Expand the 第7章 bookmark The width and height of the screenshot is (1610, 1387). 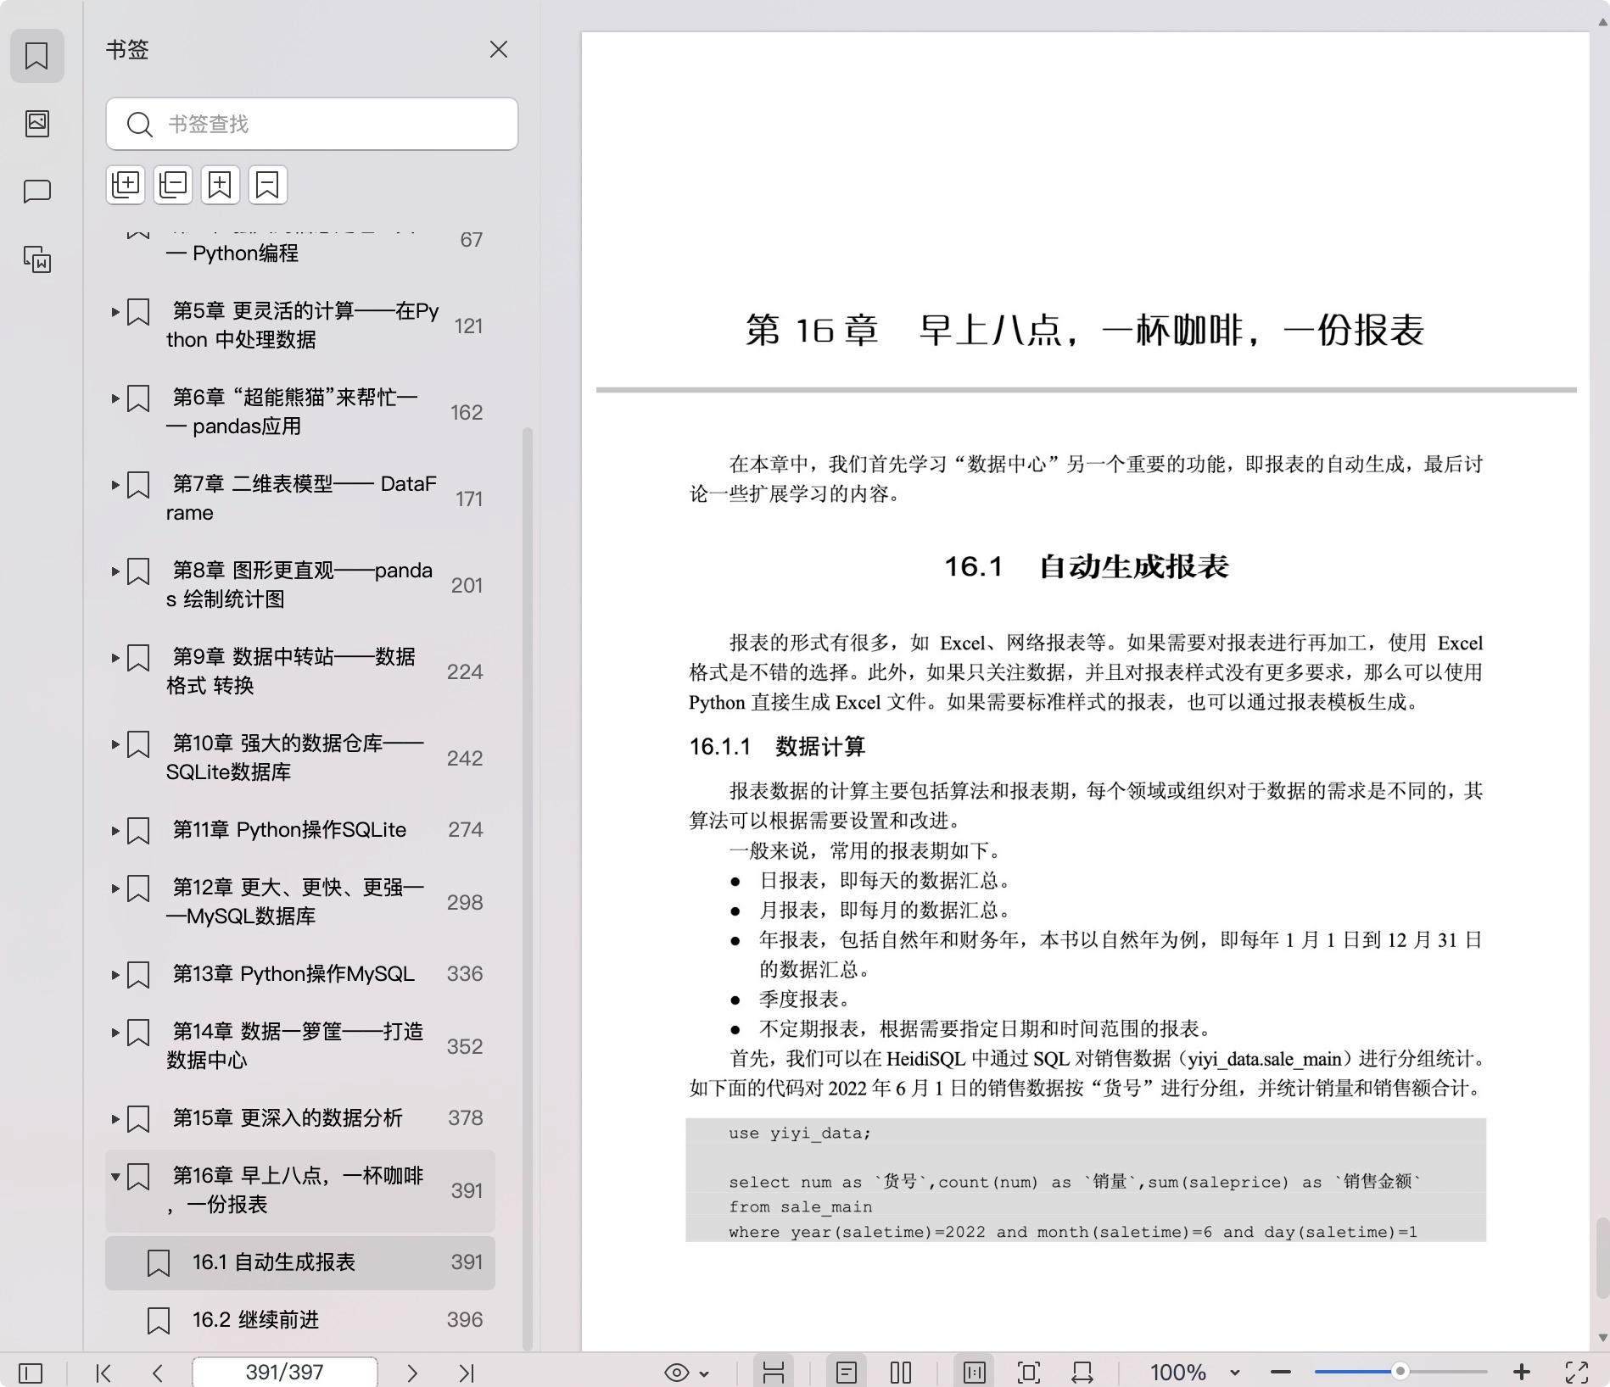click(115, 485)
